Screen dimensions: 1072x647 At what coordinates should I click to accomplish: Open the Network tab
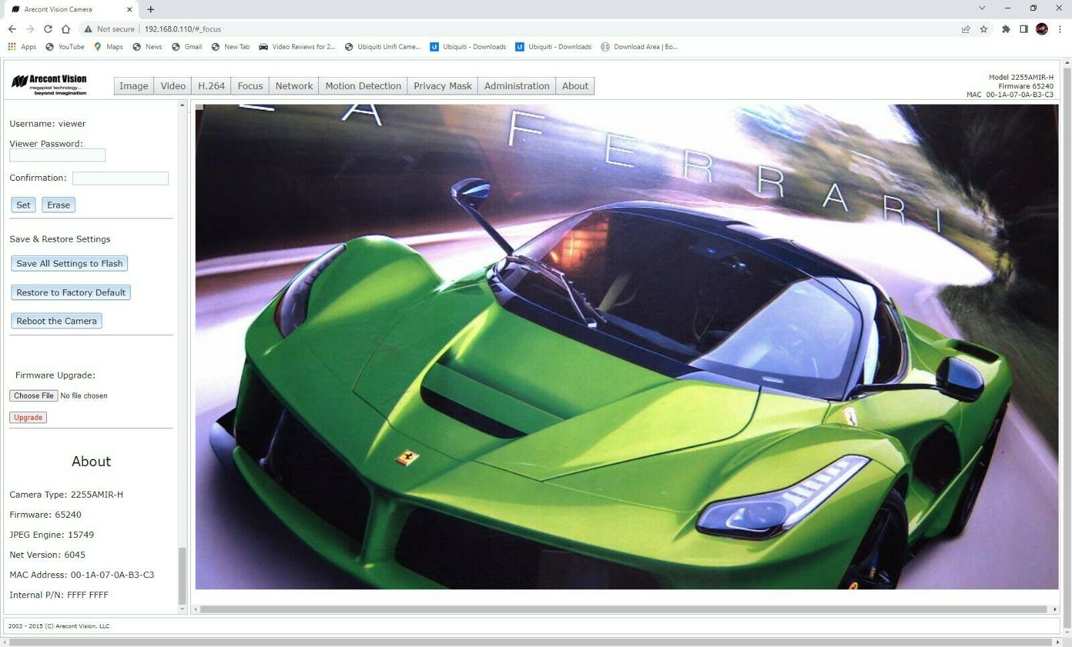point(293,86)
